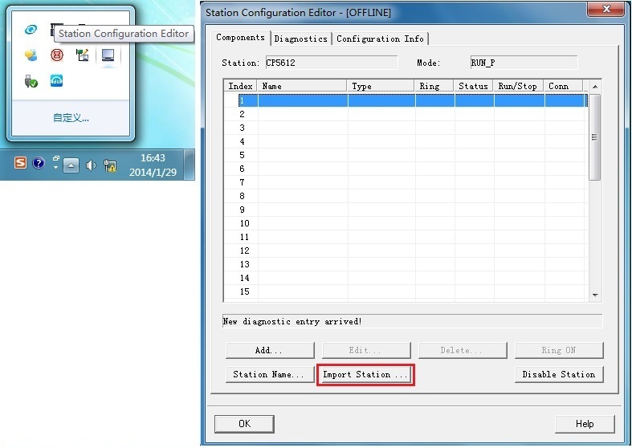Open the Station Configuration Editor tray icon
The width and height of the screenshot is (632, 448).
click(x=108, y=55)
